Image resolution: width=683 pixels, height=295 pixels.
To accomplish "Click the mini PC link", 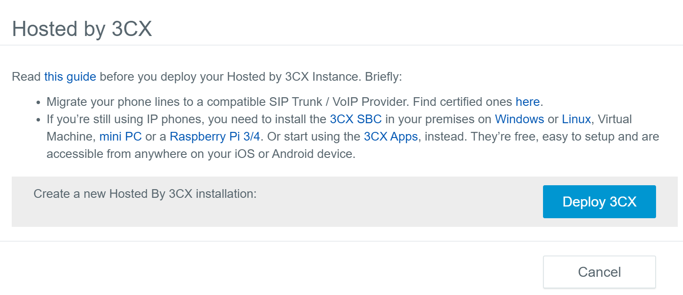I will pyautogui.click(x=120, y=136).
